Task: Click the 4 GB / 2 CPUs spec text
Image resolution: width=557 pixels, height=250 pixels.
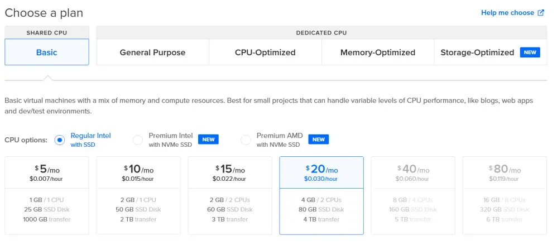Action: pos(321,200)
